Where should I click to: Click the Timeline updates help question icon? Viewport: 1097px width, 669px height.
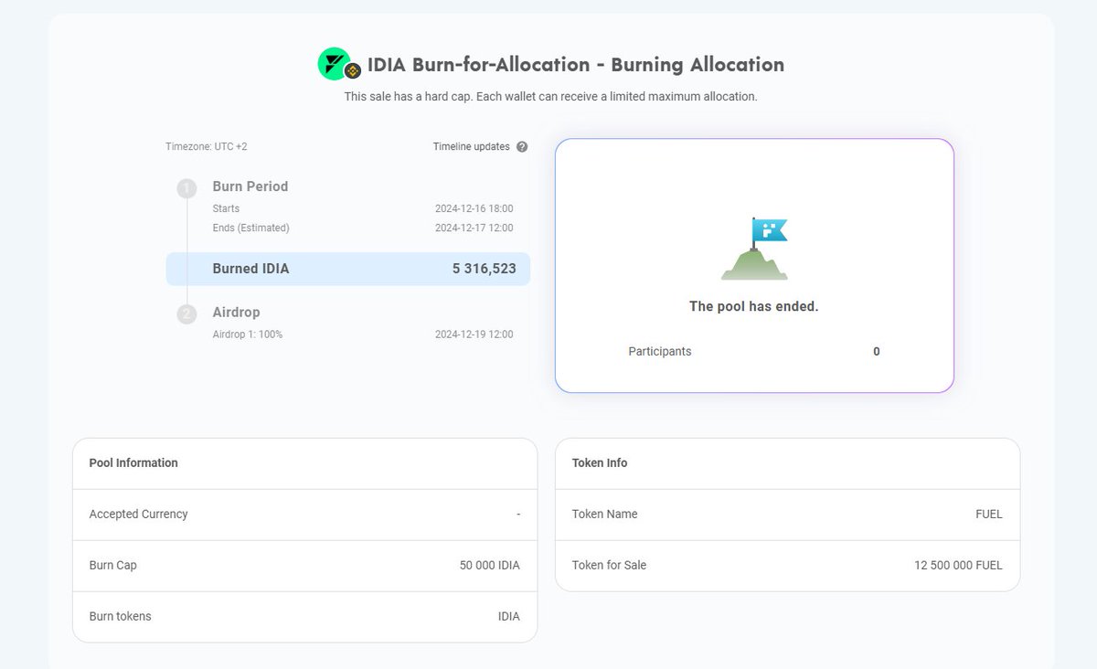522,146
